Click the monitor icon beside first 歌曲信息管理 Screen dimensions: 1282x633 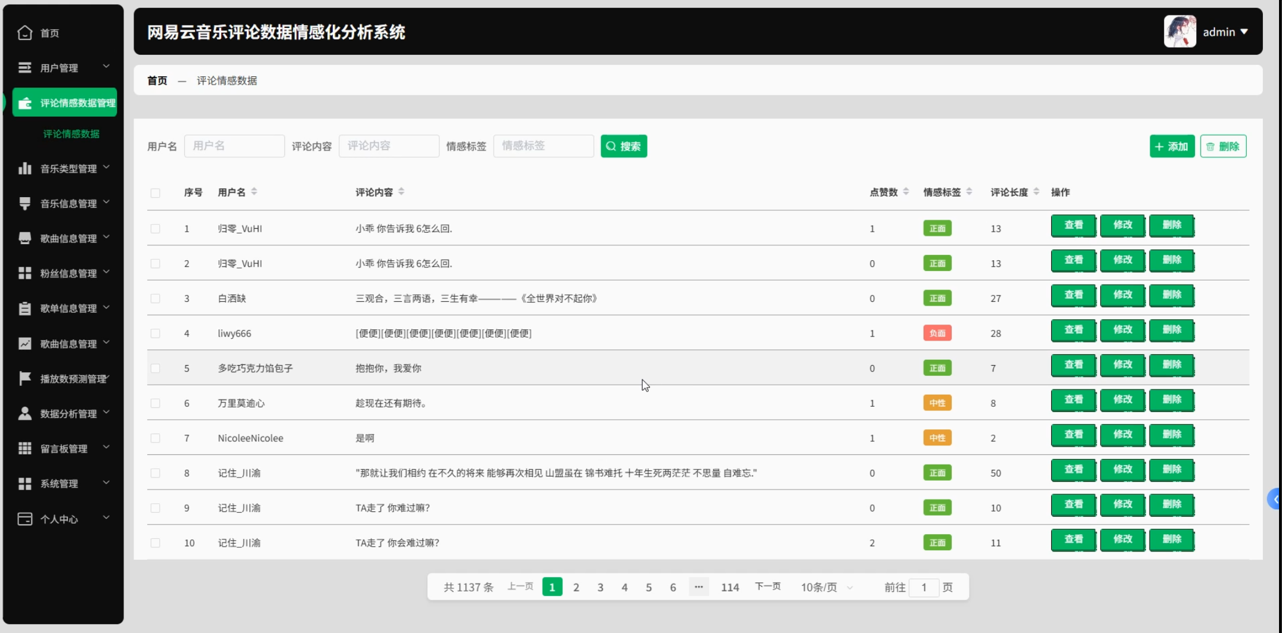coord(24,238)
